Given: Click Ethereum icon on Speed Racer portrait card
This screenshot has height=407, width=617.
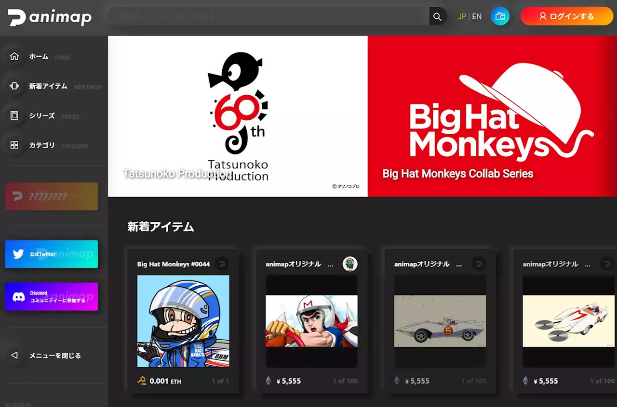Looking at the screenshot, I should coord(268,381).
